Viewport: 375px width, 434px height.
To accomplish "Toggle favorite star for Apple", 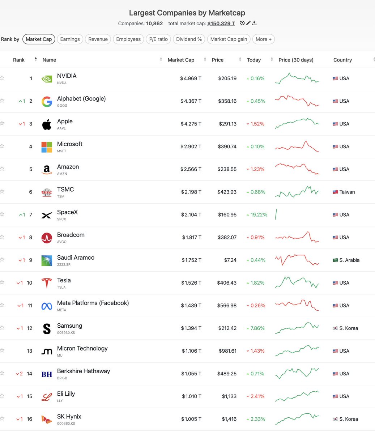I will [x=2, y=123].
